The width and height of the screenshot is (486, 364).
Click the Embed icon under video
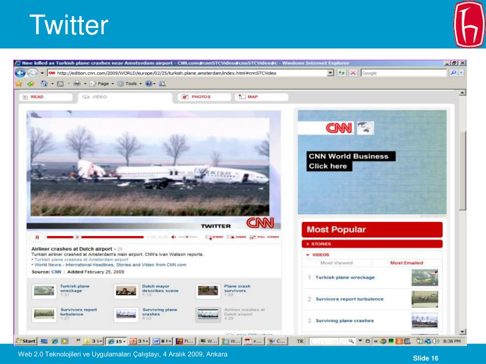(214, 237)
